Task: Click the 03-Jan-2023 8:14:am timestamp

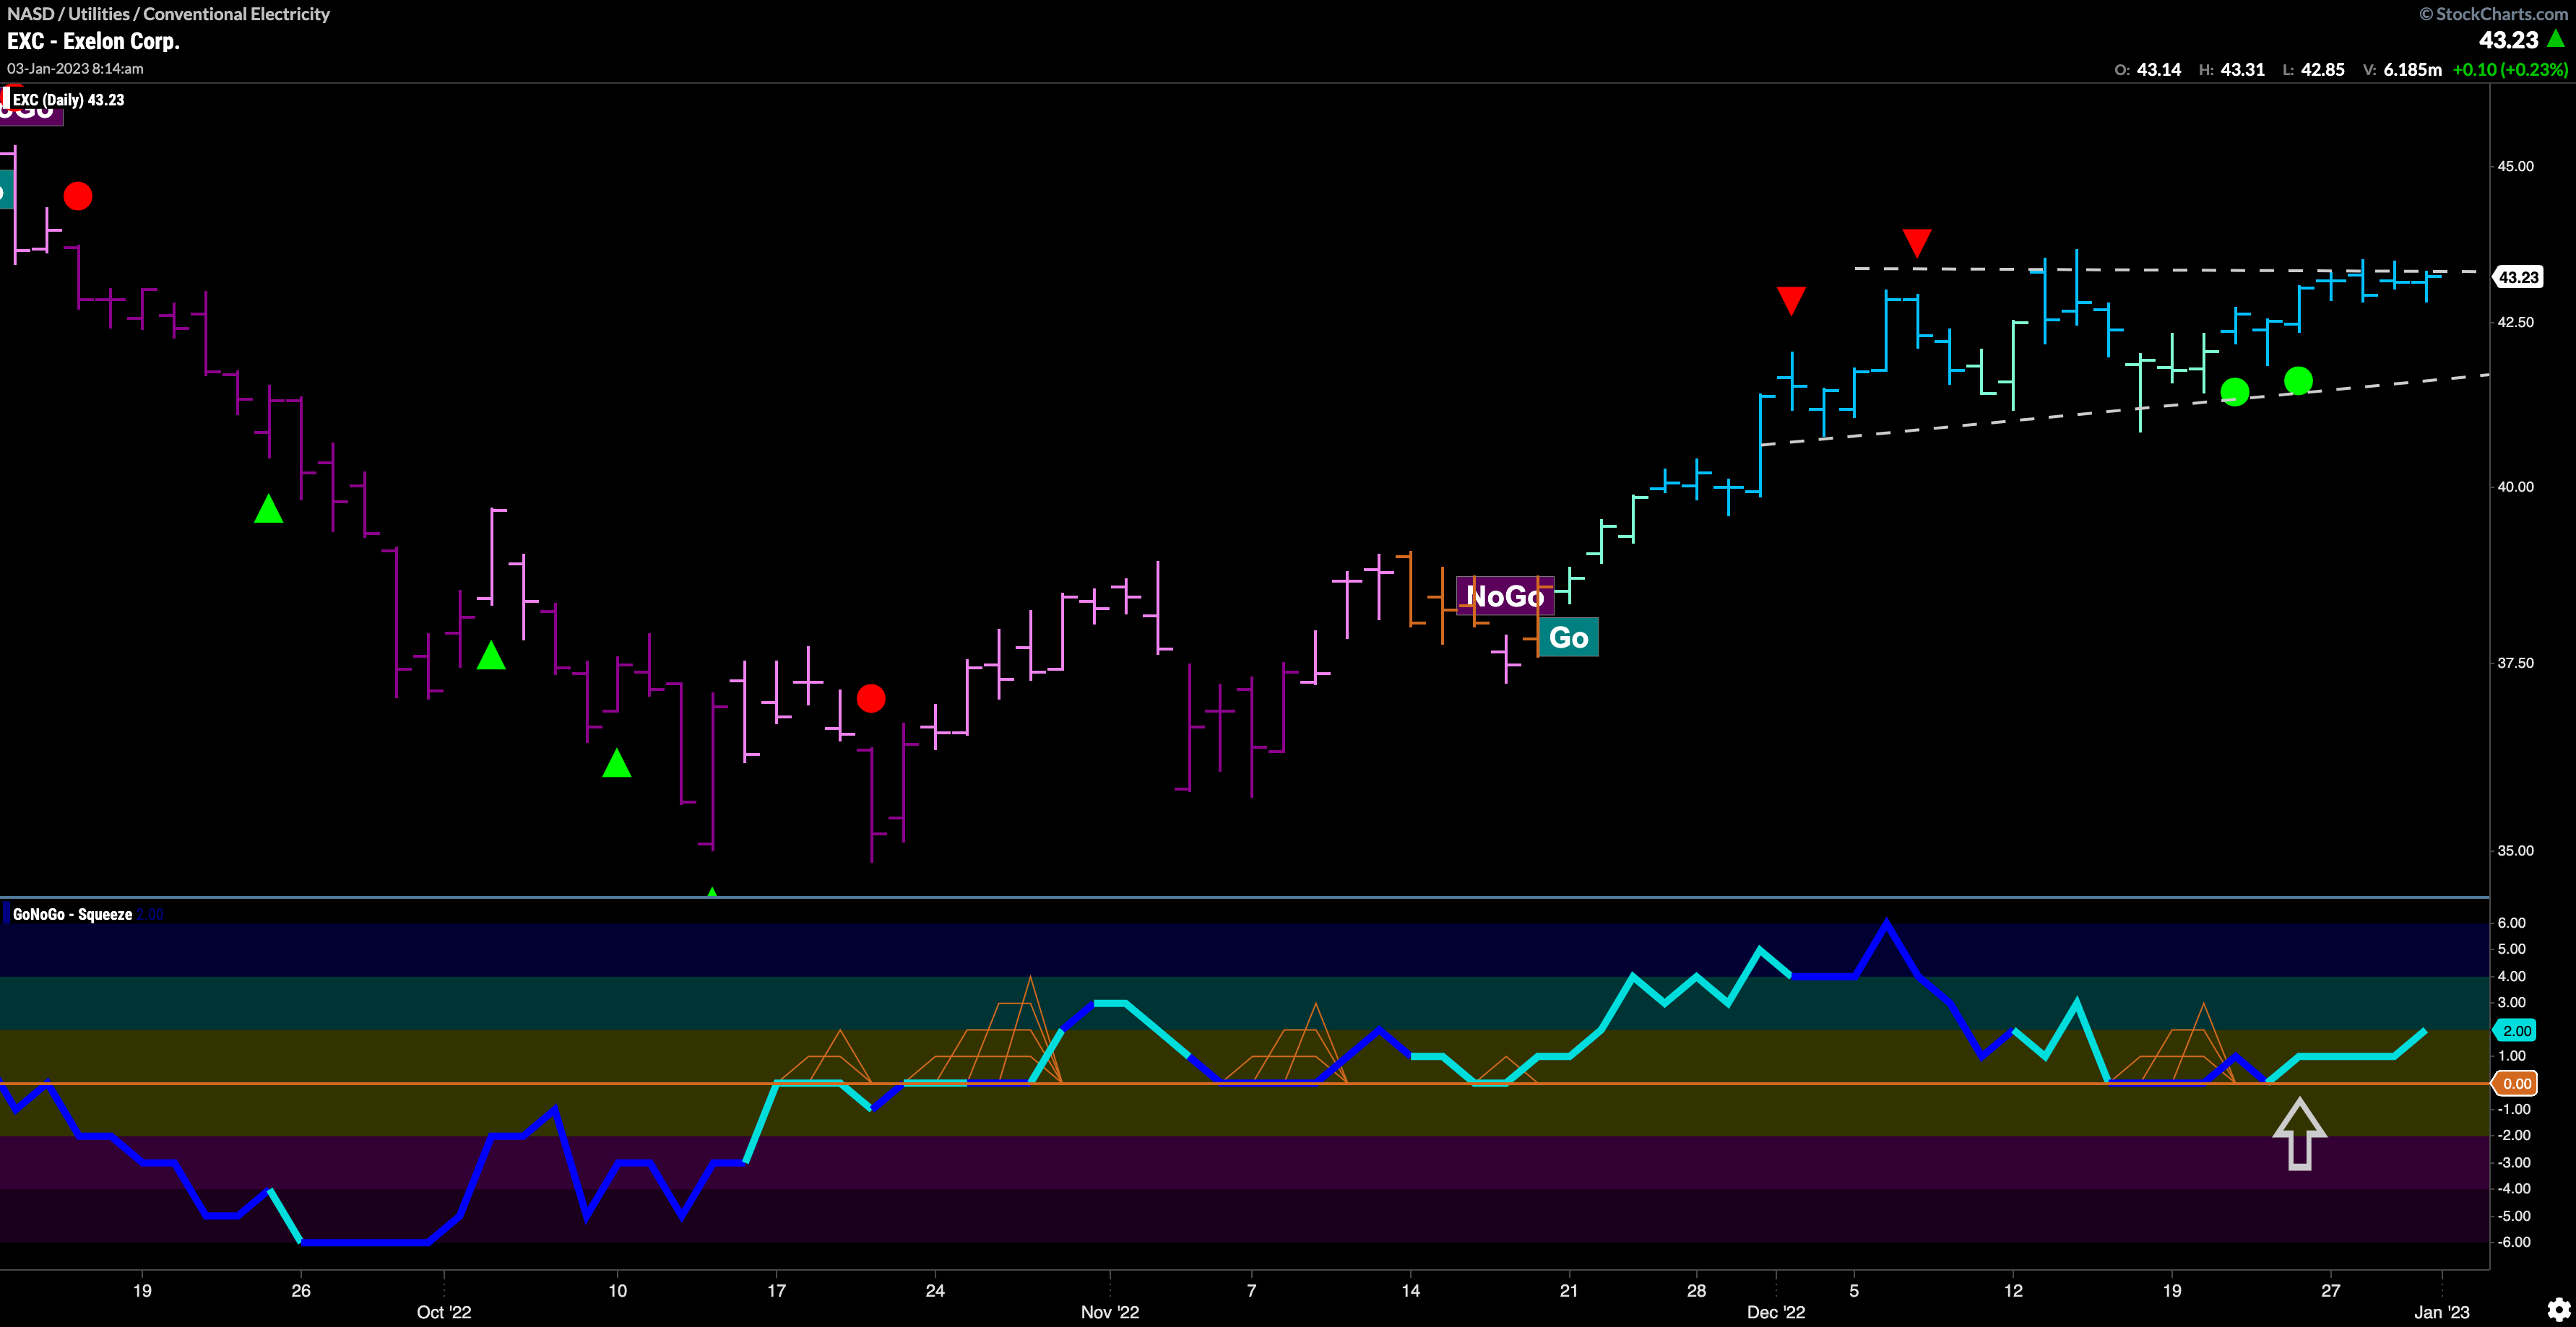Action: 75,69
